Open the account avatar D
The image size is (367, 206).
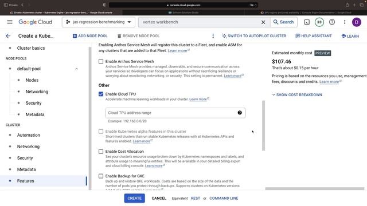(357, 22)
